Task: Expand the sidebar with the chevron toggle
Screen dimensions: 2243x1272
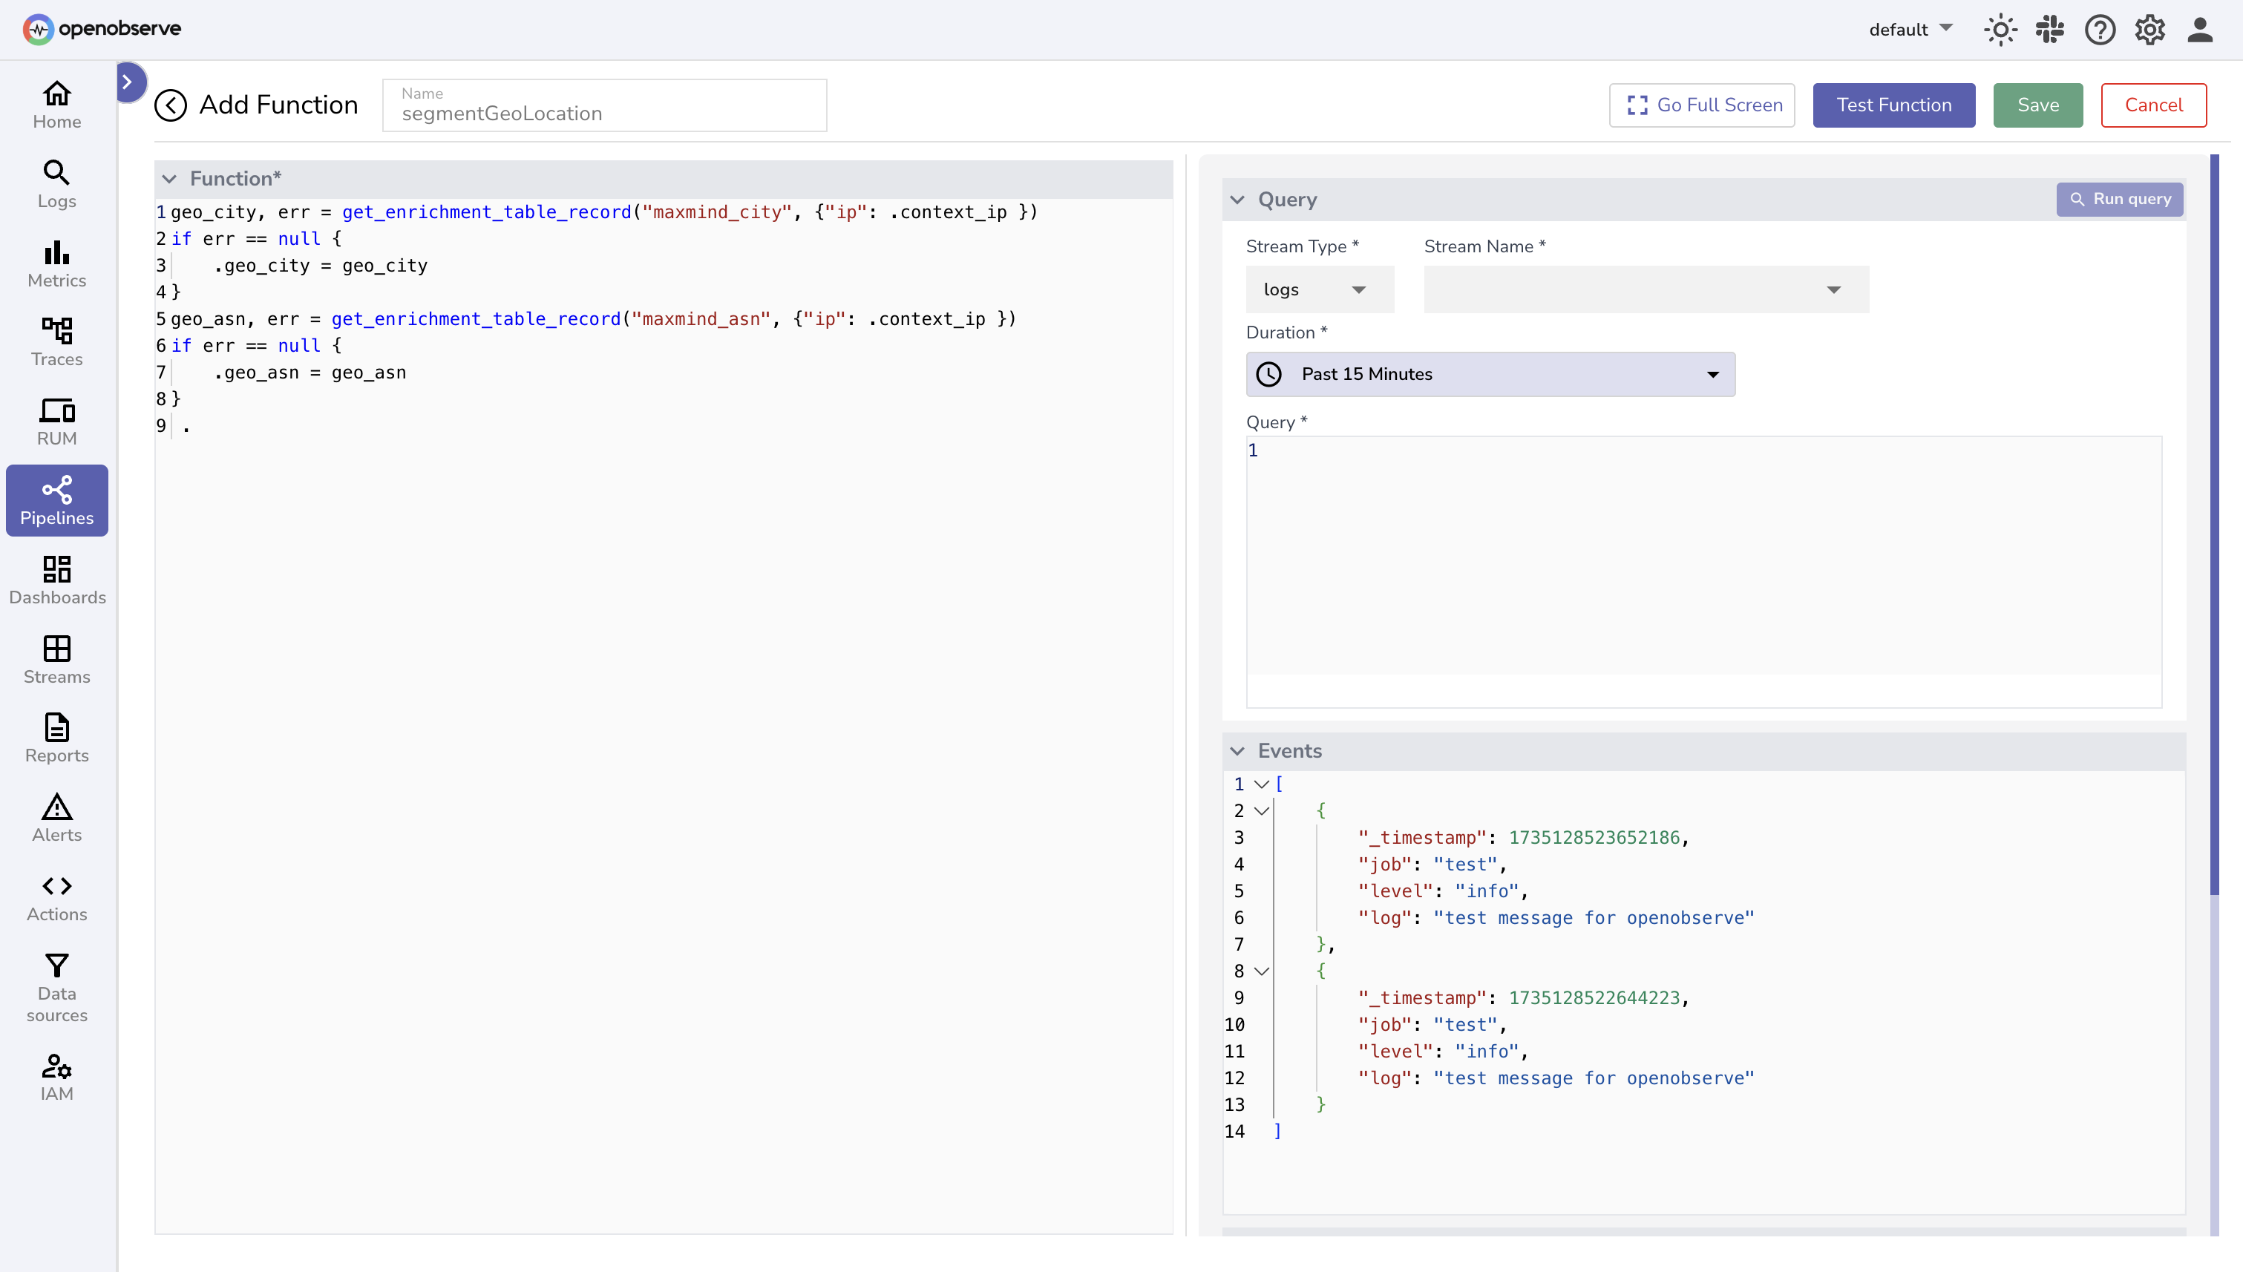Action: 128,82
